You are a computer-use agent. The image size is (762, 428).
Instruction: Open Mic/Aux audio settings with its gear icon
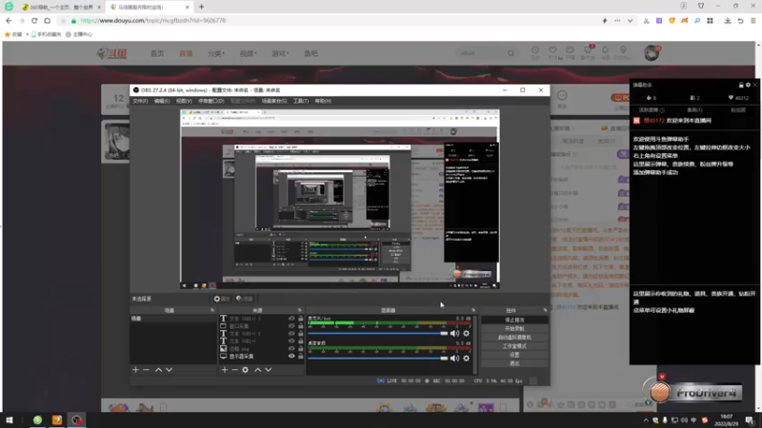466,334
